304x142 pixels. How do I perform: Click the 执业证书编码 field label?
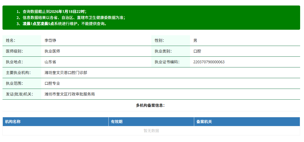point(167,62)
